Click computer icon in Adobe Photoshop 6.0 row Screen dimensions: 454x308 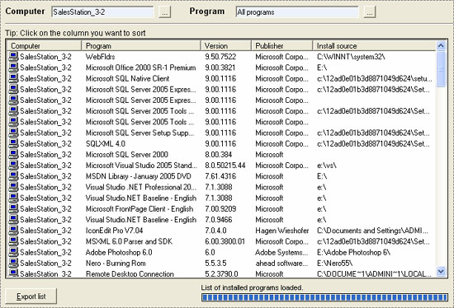[13, 252]
